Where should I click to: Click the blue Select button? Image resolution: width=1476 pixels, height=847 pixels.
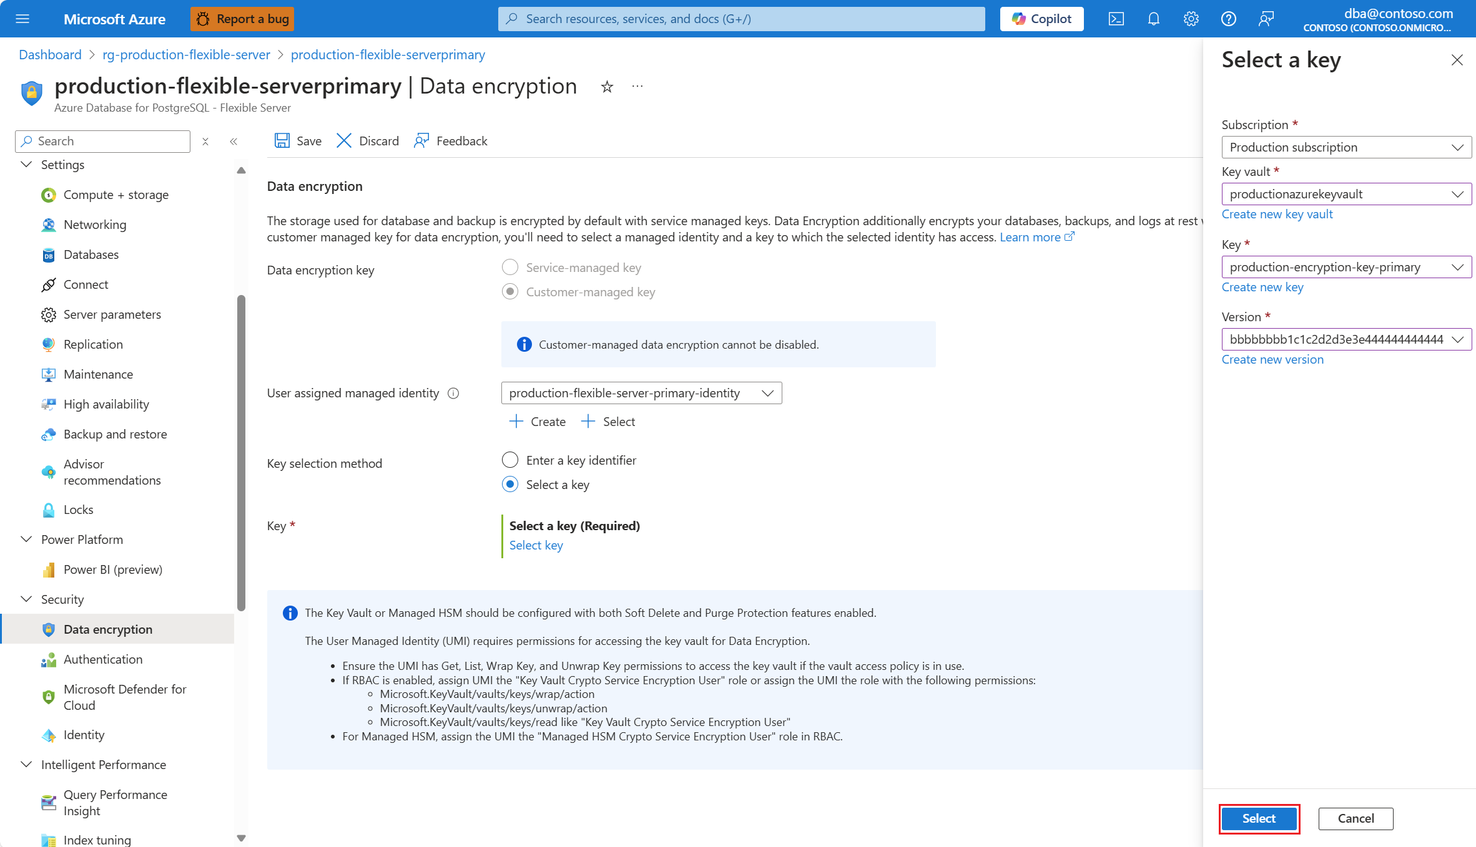[1258, 818]
